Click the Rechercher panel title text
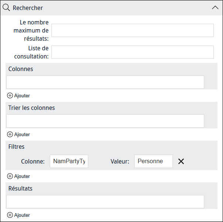Viewport: 223px width, 222px height. pos(28,8)
